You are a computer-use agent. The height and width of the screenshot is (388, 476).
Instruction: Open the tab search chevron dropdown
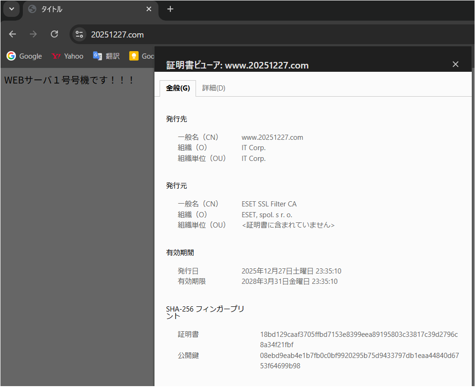(x=11, y=9)
